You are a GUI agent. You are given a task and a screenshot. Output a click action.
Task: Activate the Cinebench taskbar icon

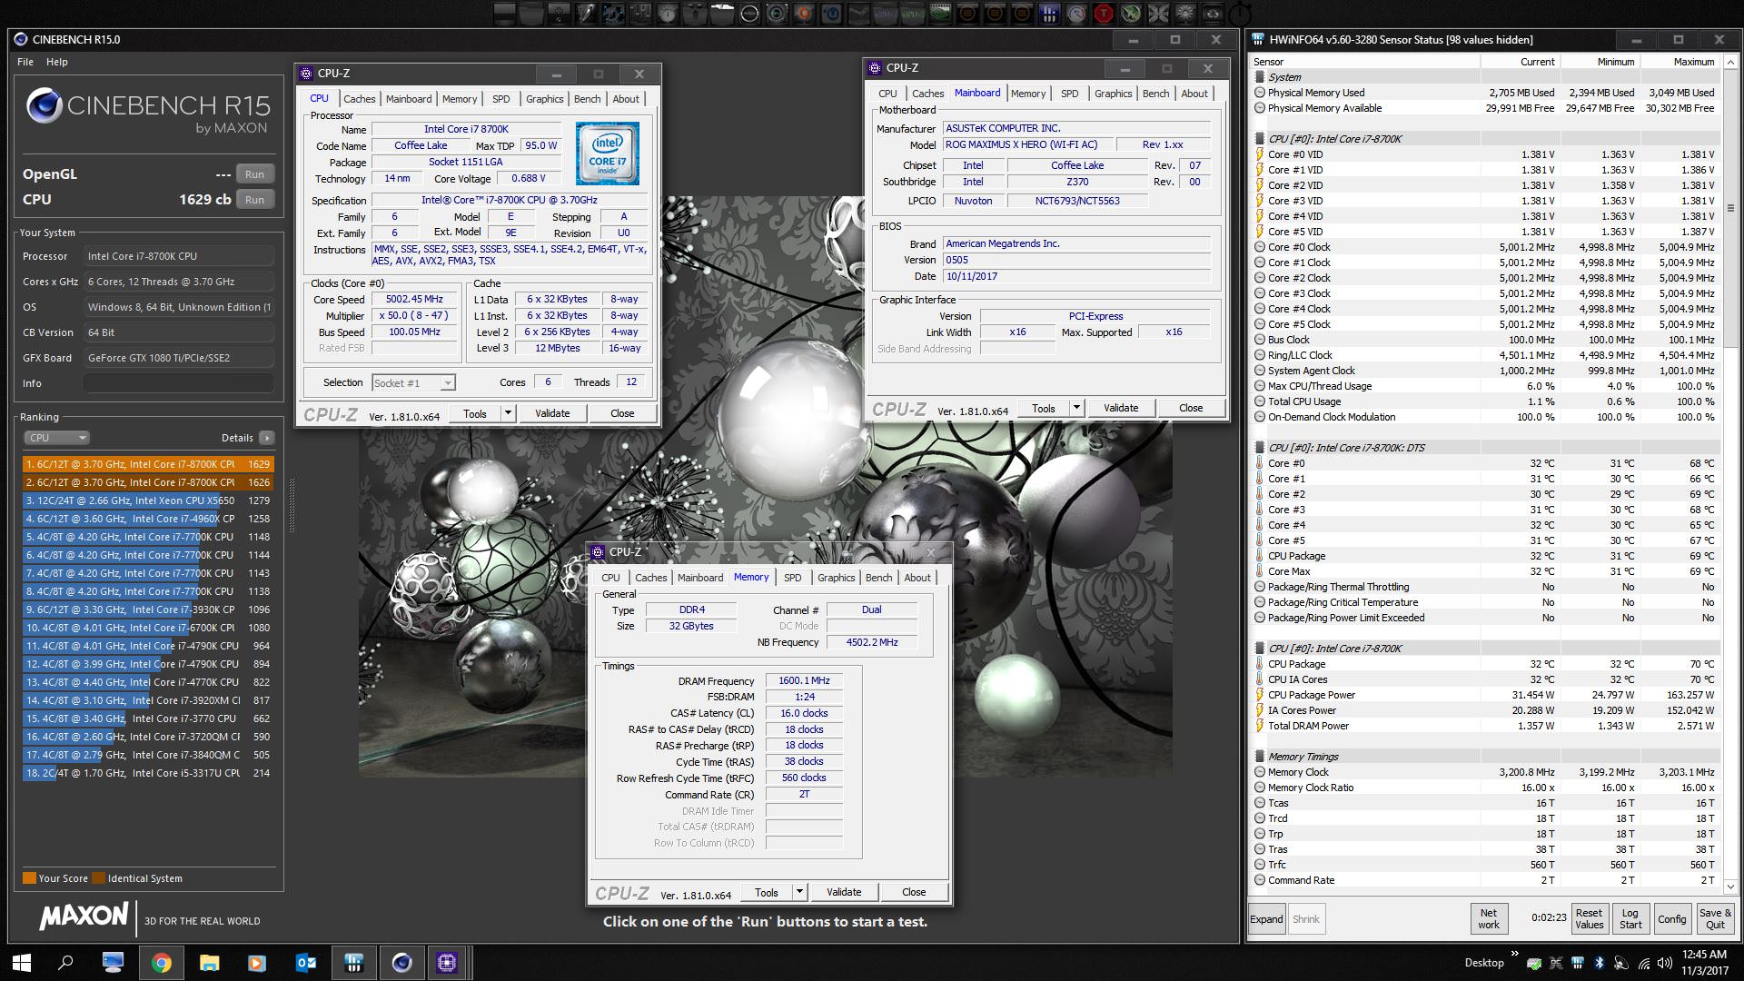(401, 963)
